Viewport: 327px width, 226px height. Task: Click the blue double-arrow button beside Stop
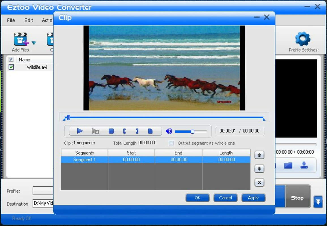tap(318, 202)
